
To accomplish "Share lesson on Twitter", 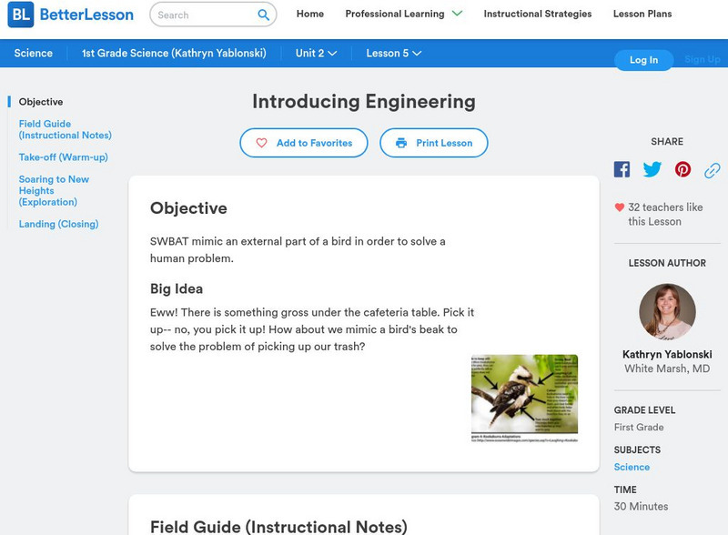I will 652,169.
